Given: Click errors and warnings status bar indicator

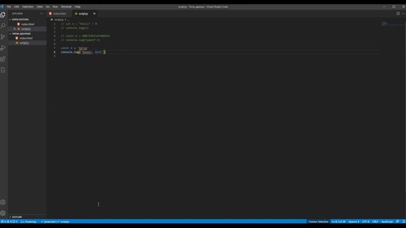Looking at the screenshot, I should 9,222.
